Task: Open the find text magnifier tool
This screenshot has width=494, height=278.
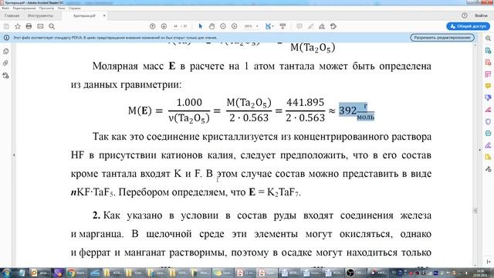Action: coord(52,26)
